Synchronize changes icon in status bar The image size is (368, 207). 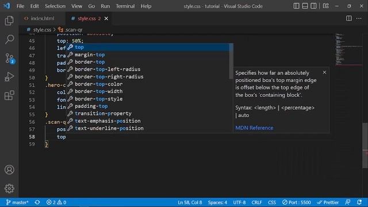(x=37, y=202)
